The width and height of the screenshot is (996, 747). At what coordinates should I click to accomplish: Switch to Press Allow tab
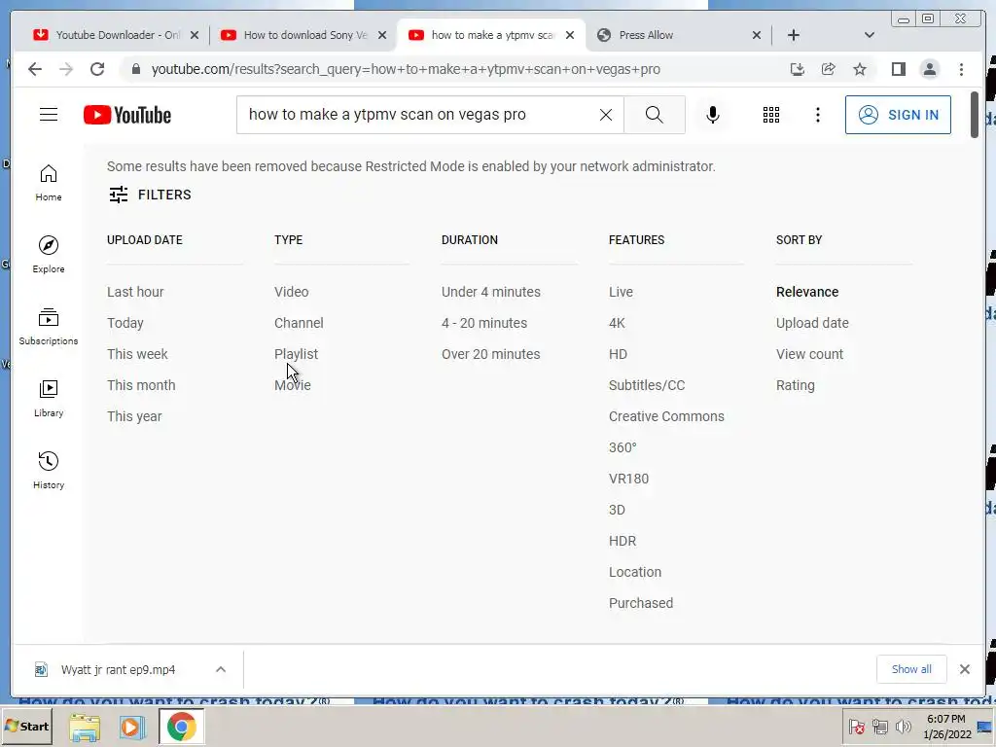(673, 35)
